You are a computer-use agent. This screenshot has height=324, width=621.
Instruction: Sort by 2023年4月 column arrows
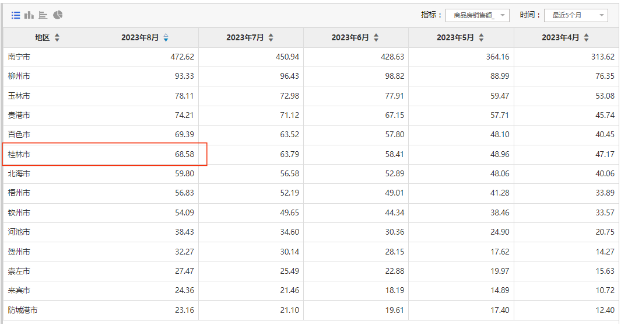(x=586, y=38)
